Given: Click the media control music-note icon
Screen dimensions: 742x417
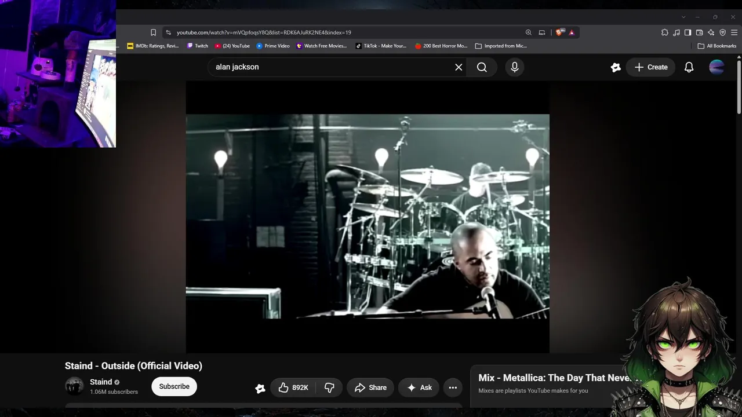Looking at the screenshot, I should 676,32.
